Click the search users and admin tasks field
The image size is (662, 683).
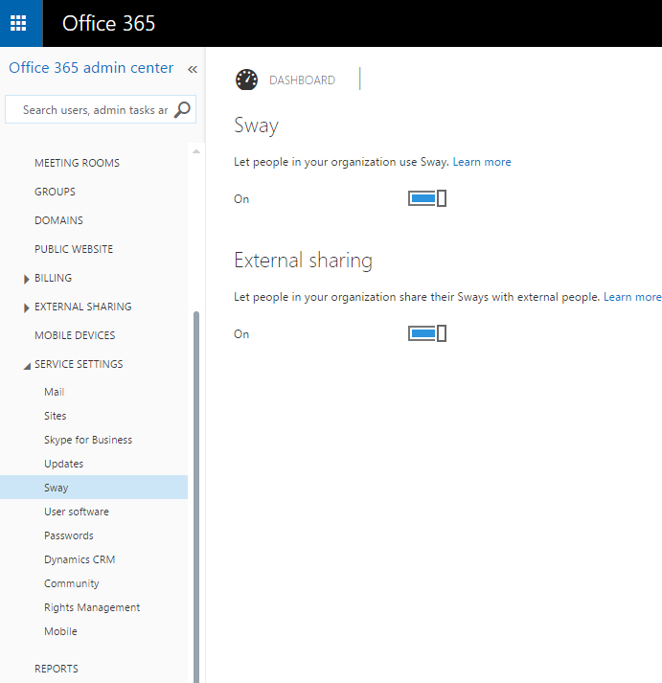[x=94, y=110]
